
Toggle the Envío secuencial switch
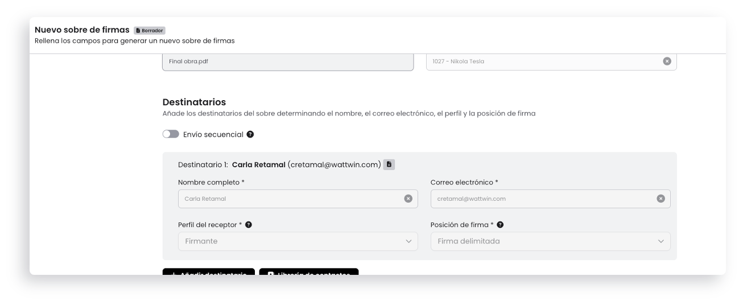[171, 134]
